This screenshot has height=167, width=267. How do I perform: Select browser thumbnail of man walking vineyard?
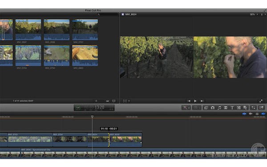point(85,30)
